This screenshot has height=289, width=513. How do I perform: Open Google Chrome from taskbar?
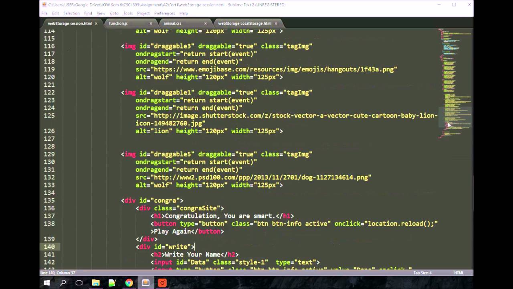(x=129, y=283)
